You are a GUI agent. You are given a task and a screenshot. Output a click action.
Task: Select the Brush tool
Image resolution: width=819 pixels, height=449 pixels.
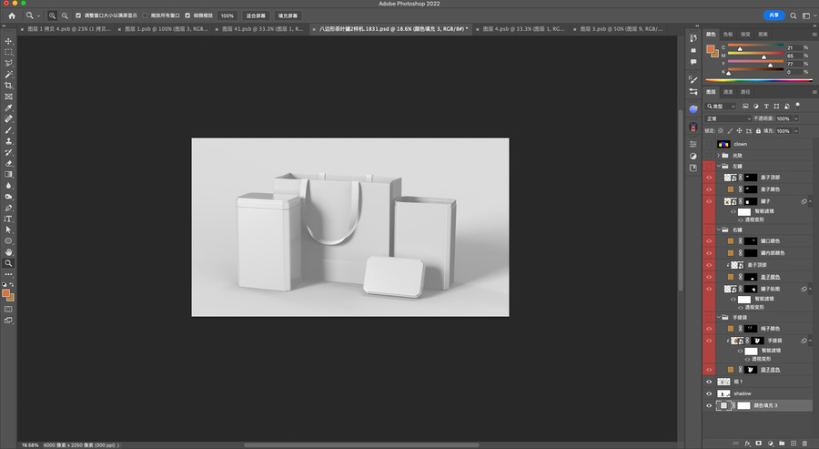point(8,130)
